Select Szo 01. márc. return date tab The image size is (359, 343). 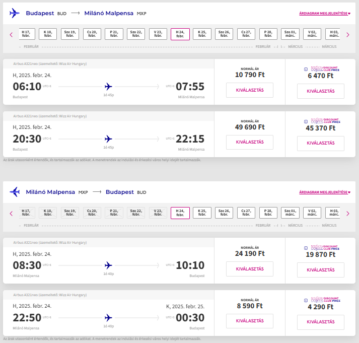click(x=290, y=213)
